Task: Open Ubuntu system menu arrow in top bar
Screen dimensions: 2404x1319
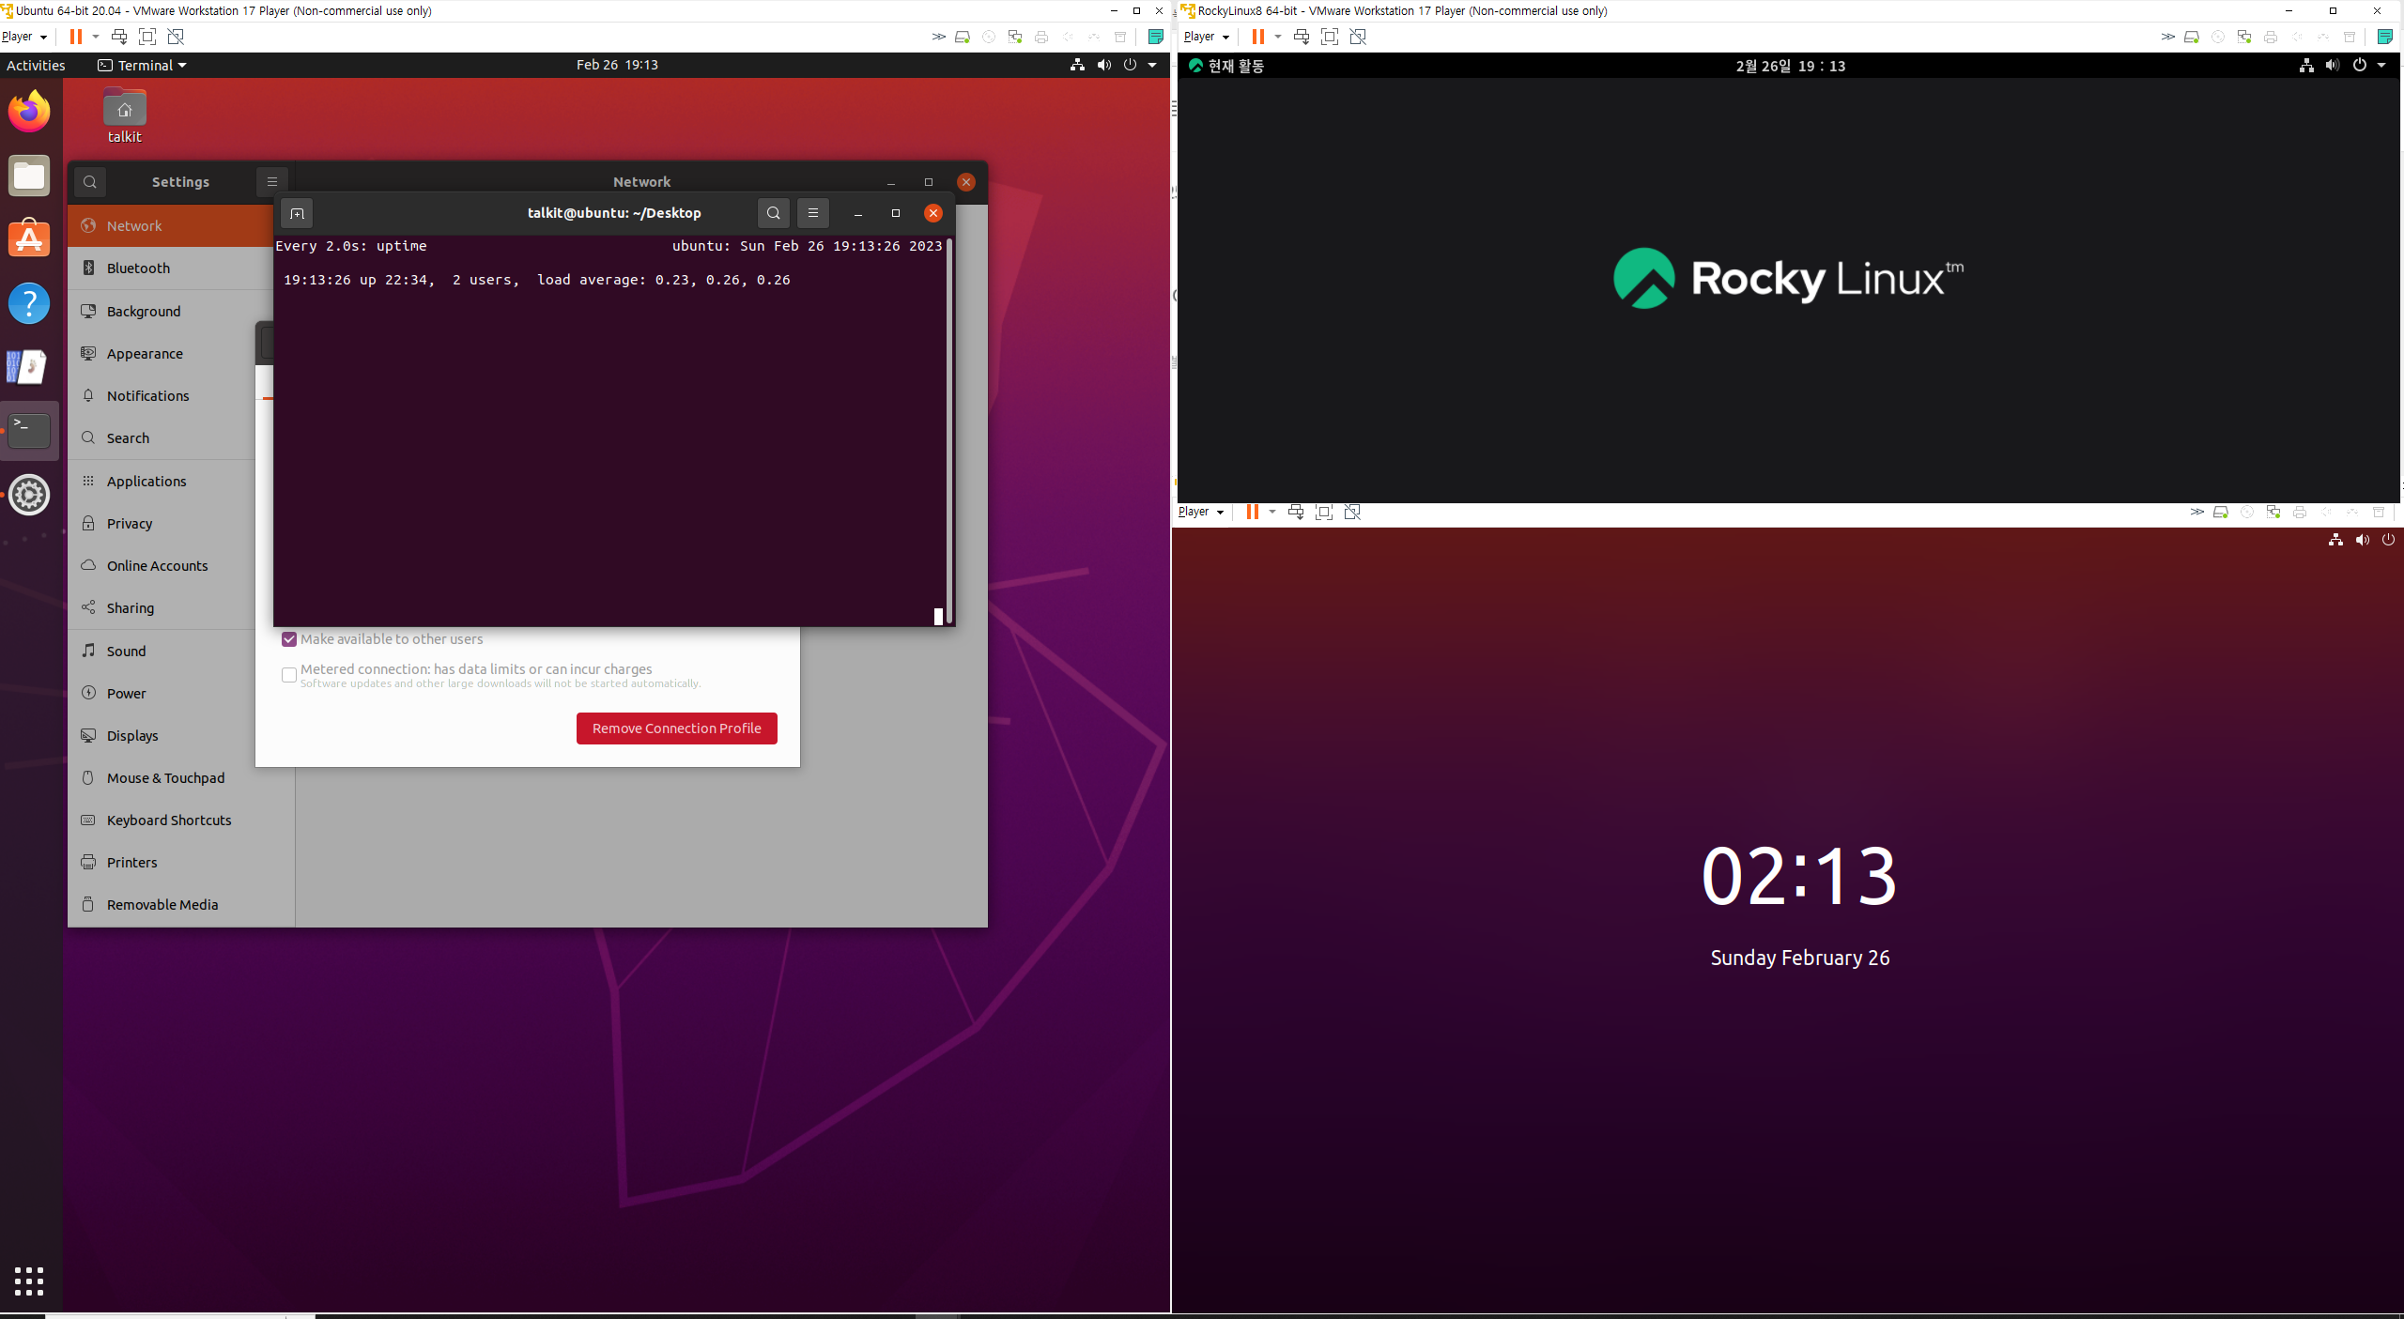Action: tap(1152, 65)
